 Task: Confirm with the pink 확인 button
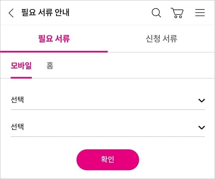point(107,160)
